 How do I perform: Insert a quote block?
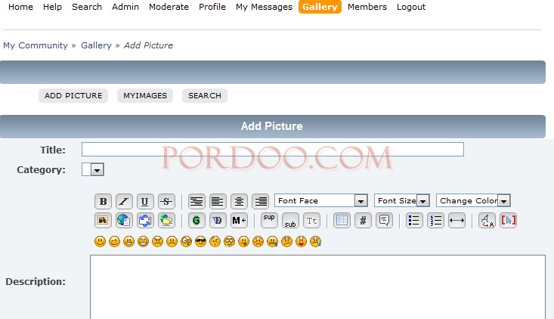(x=384, y=221)
